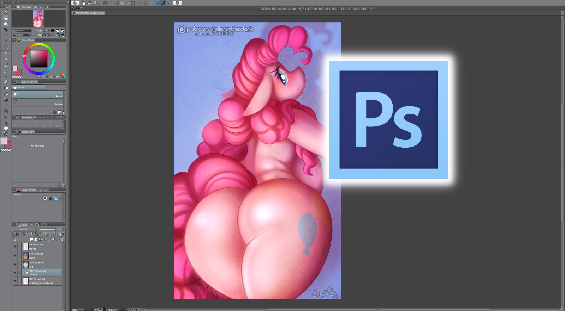Open the layer color palette dropdown
The height and width of the screenshot is (311, 565).
(16, 234)
